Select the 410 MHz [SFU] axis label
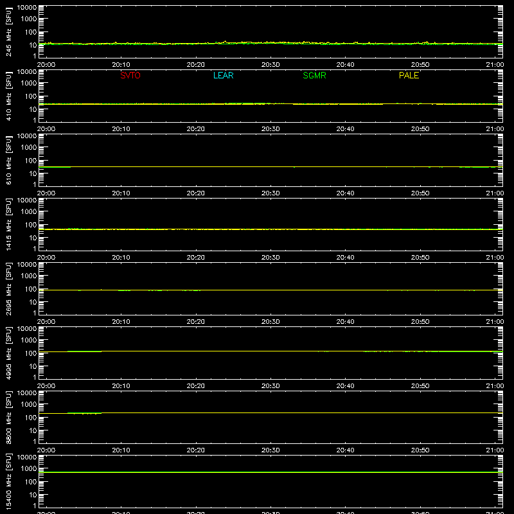Image resolution: width=514 pixels, height=514 pixels. click(8, 96)
